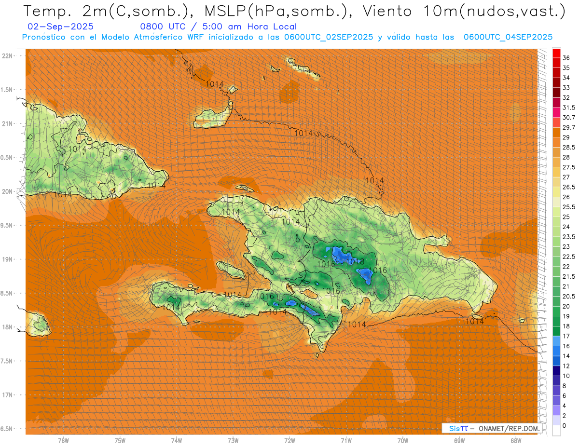Click the legend value 25

pyautogui.click(x=566, y=217)
